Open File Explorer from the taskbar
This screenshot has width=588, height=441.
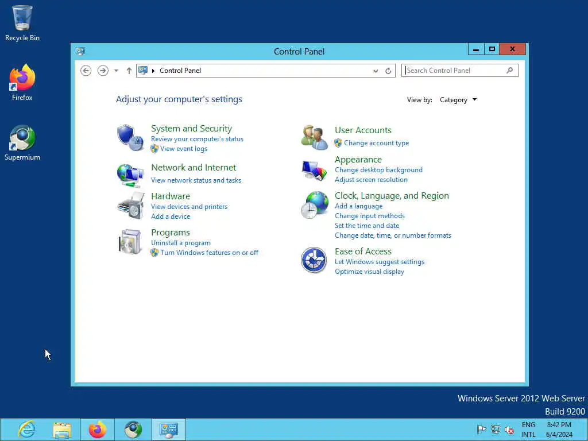coord(62,430)
